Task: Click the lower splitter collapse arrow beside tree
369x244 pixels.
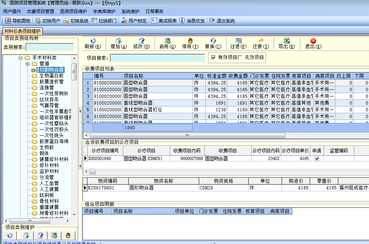Action: point(80,166)
